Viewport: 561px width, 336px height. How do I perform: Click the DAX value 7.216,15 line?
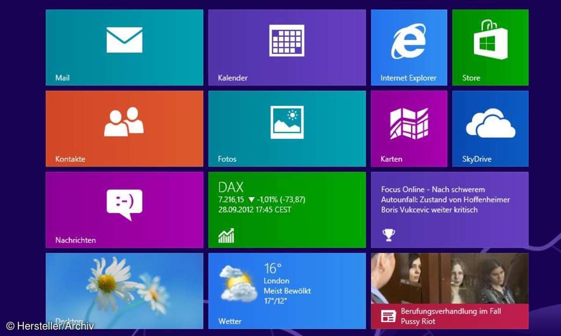[x=262, y=200]
